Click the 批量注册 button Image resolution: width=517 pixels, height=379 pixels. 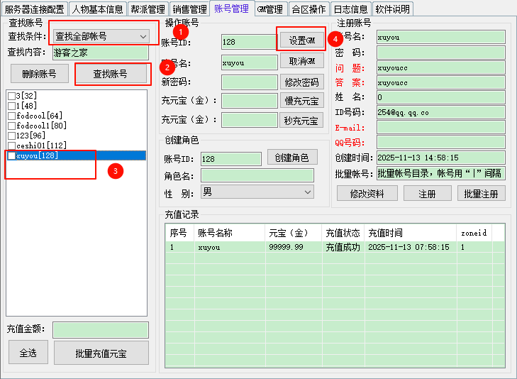pyautogui.click(x=481, y=193)
